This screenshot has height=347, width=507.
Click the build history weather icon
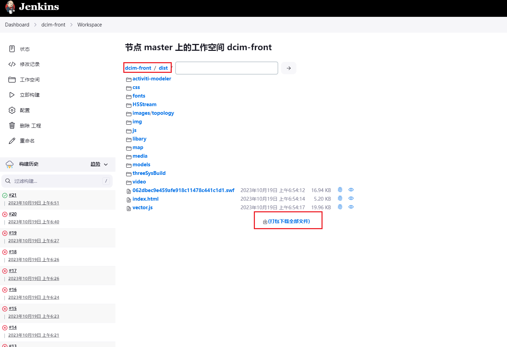pos(10,164)
